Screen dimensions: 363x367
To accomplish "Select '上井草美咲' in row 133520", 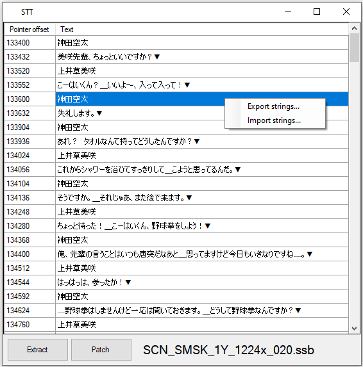I will tap(76, 71).
